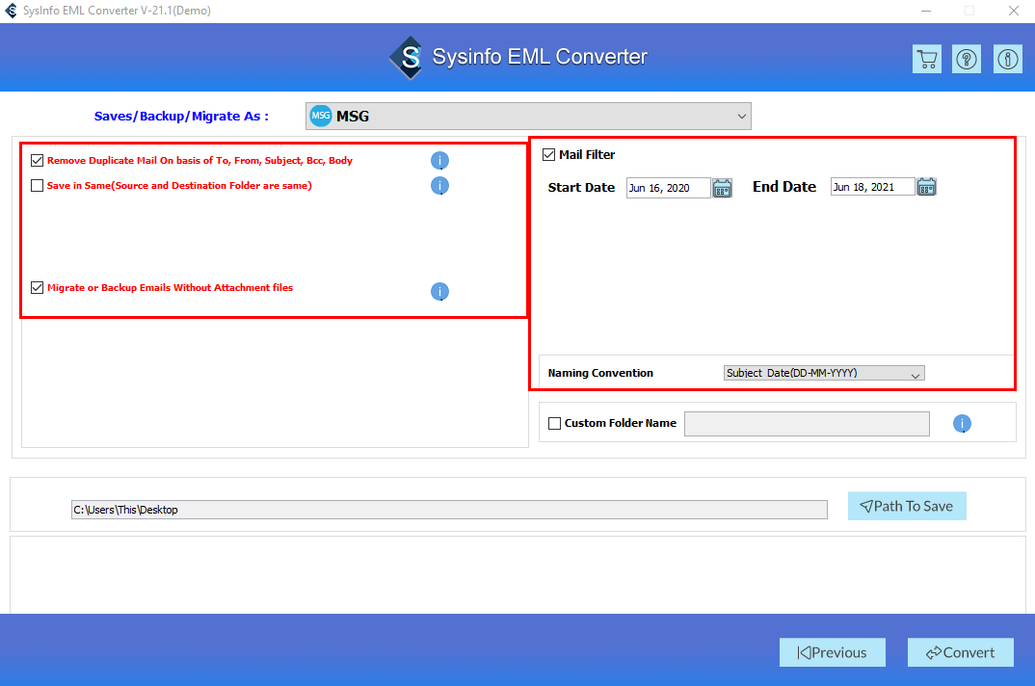Viewport: 1035px width, 686px height.
Task: Click the help question mark icon
Action: [x=966, y=58]
